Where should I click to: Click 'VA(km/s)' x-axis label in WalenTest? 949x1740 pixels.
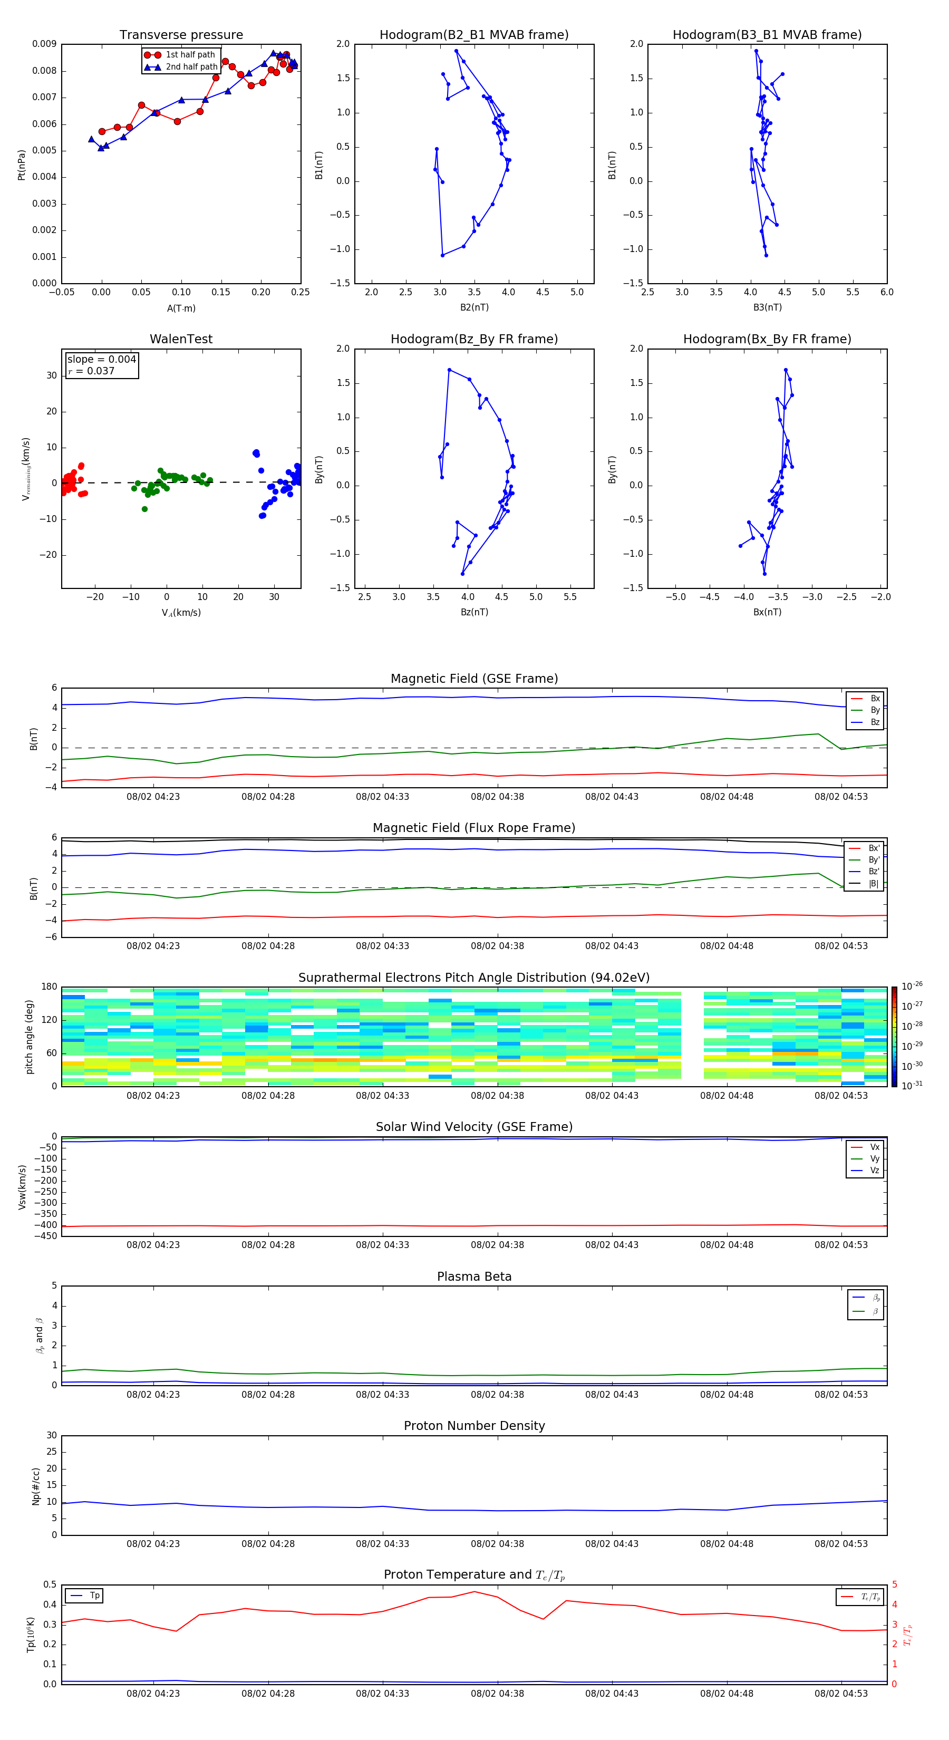coord(181,613)
